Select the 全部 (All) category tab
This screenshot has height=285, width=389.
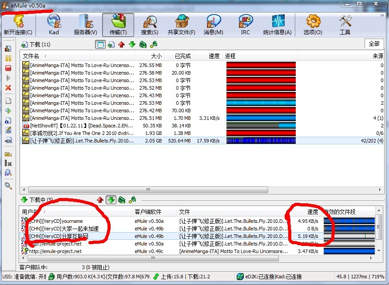tap(374, 44)
